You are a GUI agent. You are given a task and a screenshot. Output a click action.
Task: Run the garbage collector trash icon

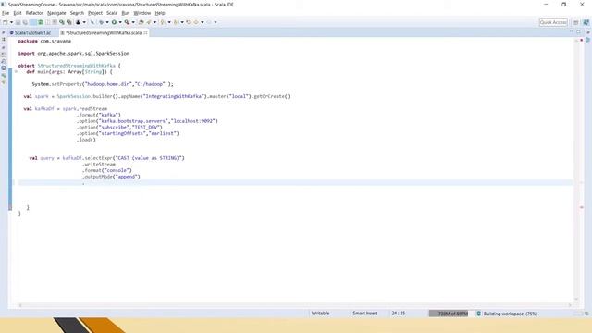coord(478,314)
